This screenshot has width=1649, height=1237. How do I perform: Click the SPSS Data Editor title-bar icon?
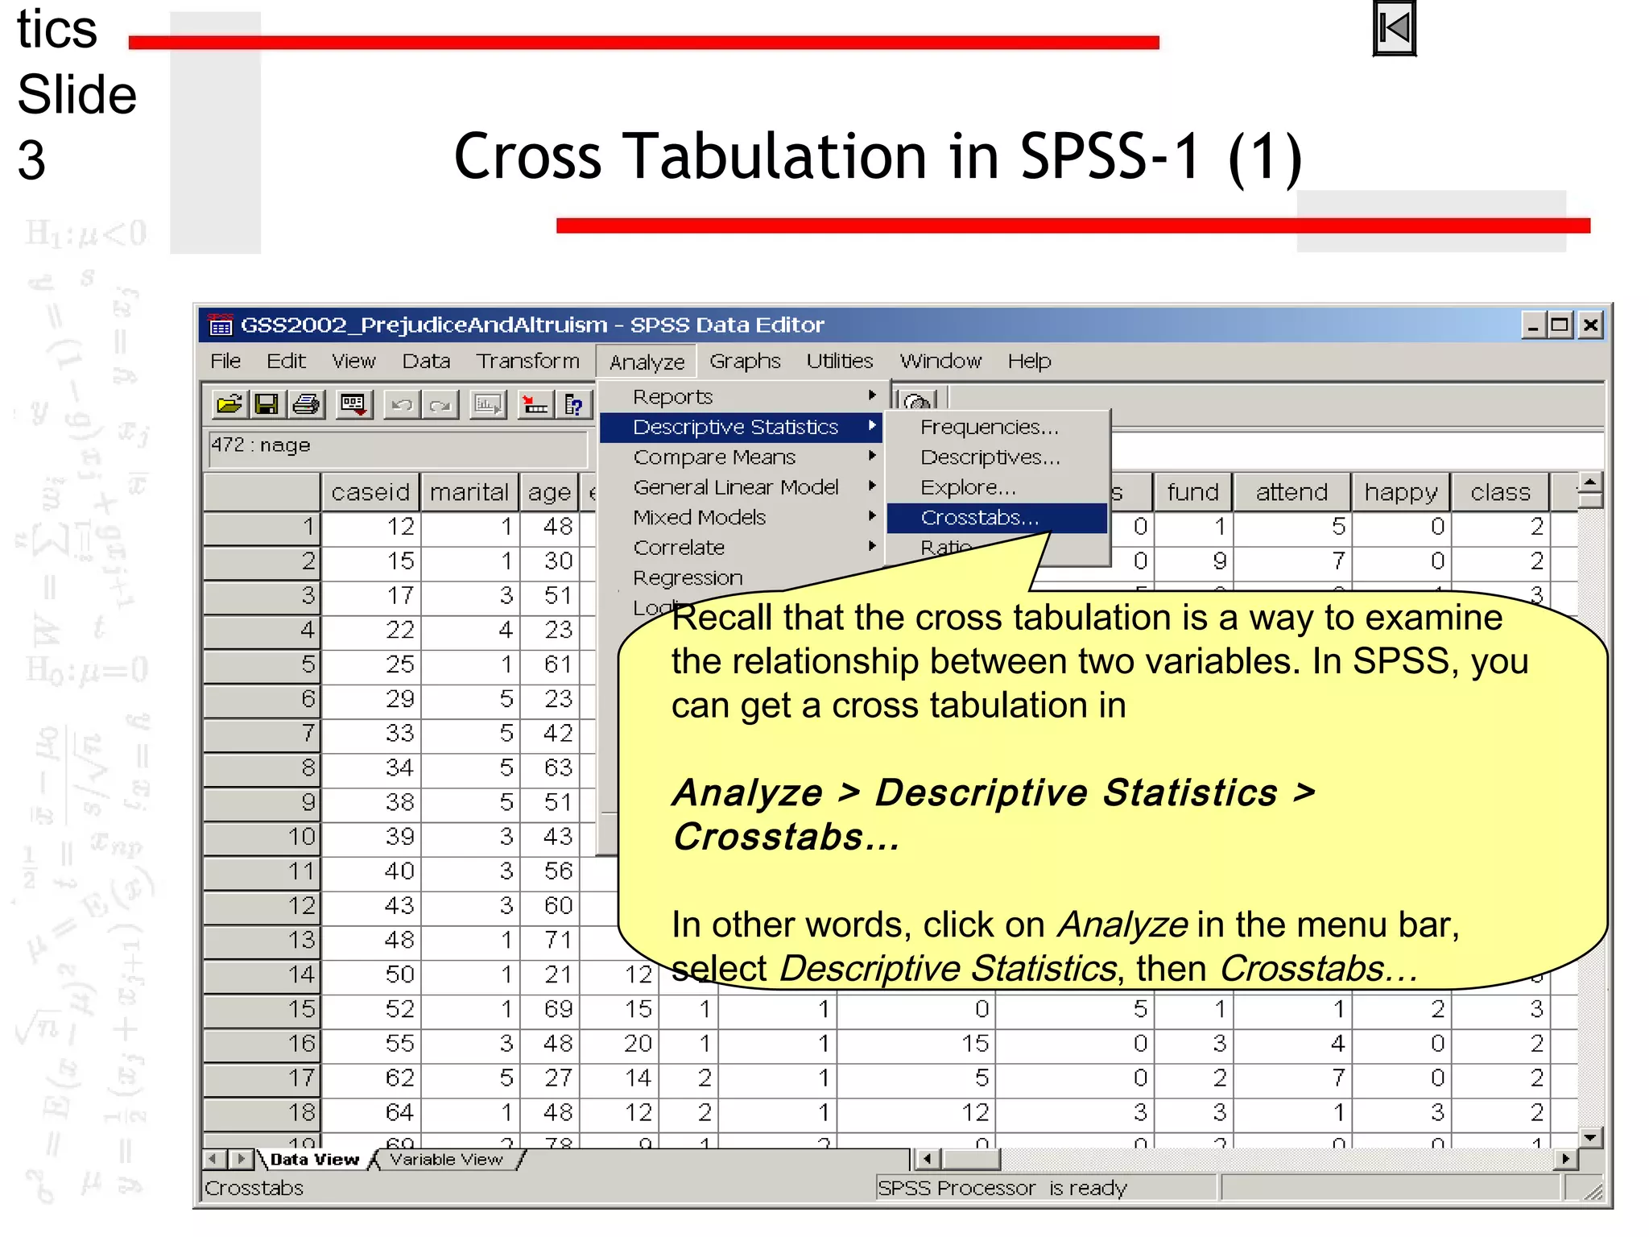pos(220,325)
